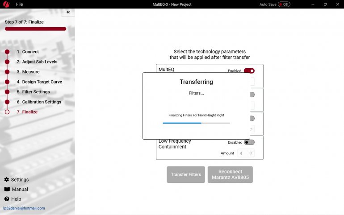
Task: Click the Settings label in sidebar
Action: coord(20,179)
